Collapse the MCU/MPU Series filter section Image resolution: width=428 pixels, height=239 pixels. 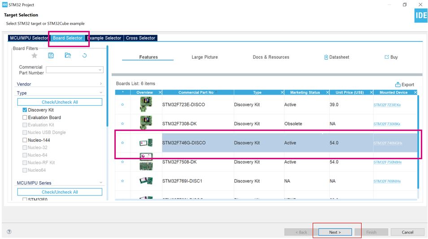101,183
